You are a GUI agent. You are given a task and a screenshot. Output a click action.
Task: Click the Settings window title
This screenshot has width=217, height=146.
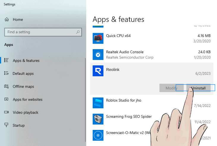point(10,4)
